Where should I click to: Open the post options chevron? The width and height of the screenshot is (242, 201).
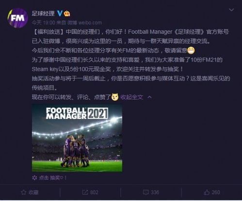(x=231, y=10)
